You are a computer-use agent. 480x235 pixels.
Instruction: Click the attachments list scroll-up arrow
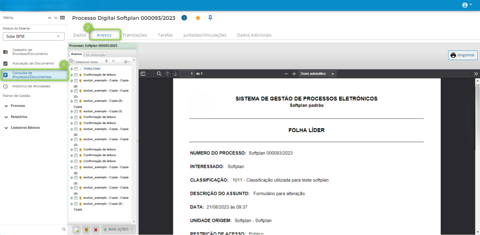coord(134,60)
